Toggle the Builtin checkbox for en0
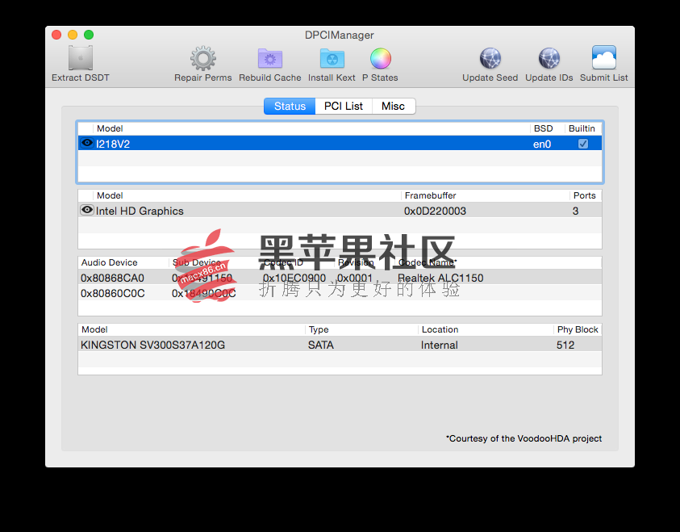The width and height of the screenshot is (680, 532). (583, 144)
